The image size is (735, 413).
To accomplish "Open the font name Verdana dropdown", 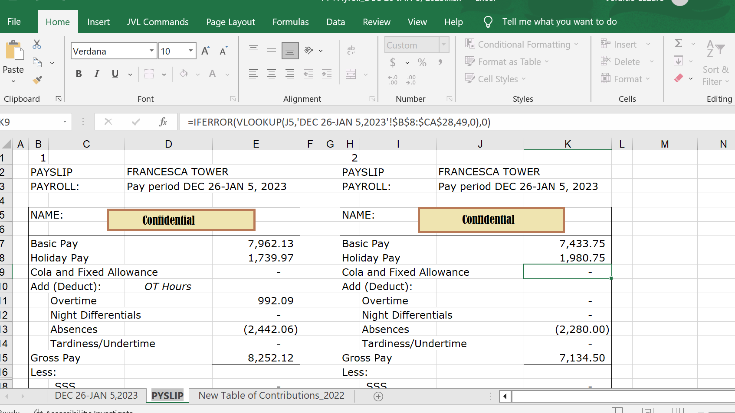I will pos(151,51).
